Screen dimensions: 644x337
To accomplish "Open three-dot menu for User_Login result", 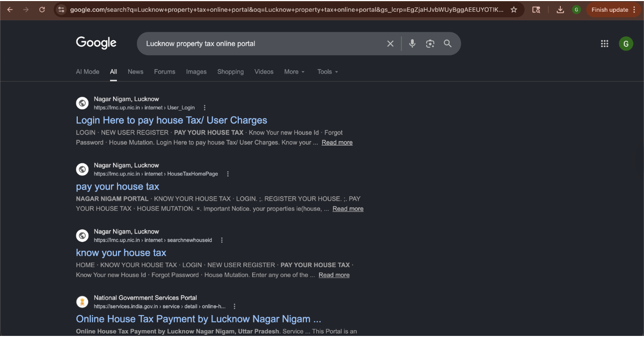I will [x=204, y=108].
